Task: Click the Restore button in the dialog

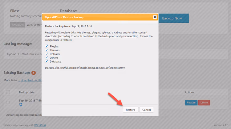Action: click(131, 110)
